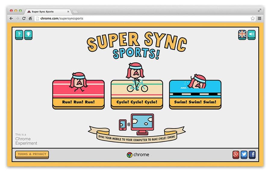Bookmark the page with the star icon

pos(253,18)
